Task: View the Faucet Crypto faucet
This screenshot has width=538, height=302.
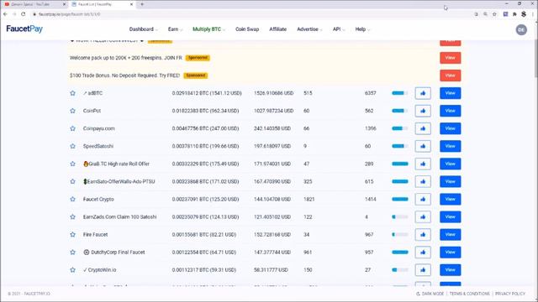Action: coord(451,199)
